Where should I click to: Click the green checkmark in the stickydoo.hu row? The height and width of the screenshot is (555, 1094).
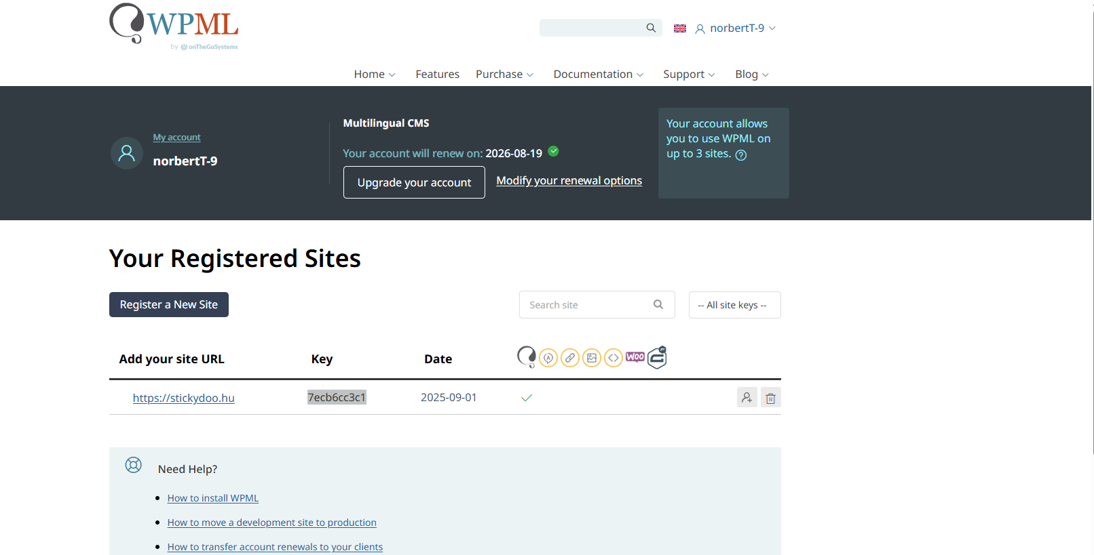(x=527, y=398)
